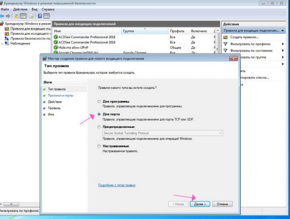Click the '...тировать список...' action text
The width and height of the screenshot is (290, 219).
point(255,78)
